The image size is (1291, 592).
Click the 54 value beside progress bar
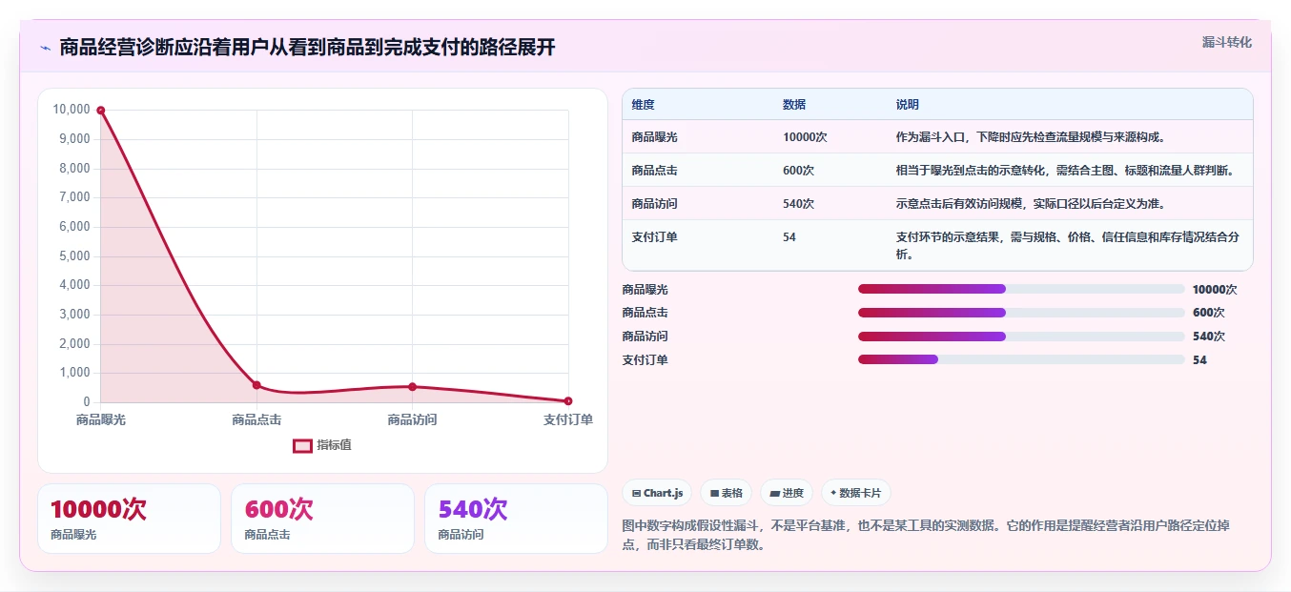(x=1199, y=360)
